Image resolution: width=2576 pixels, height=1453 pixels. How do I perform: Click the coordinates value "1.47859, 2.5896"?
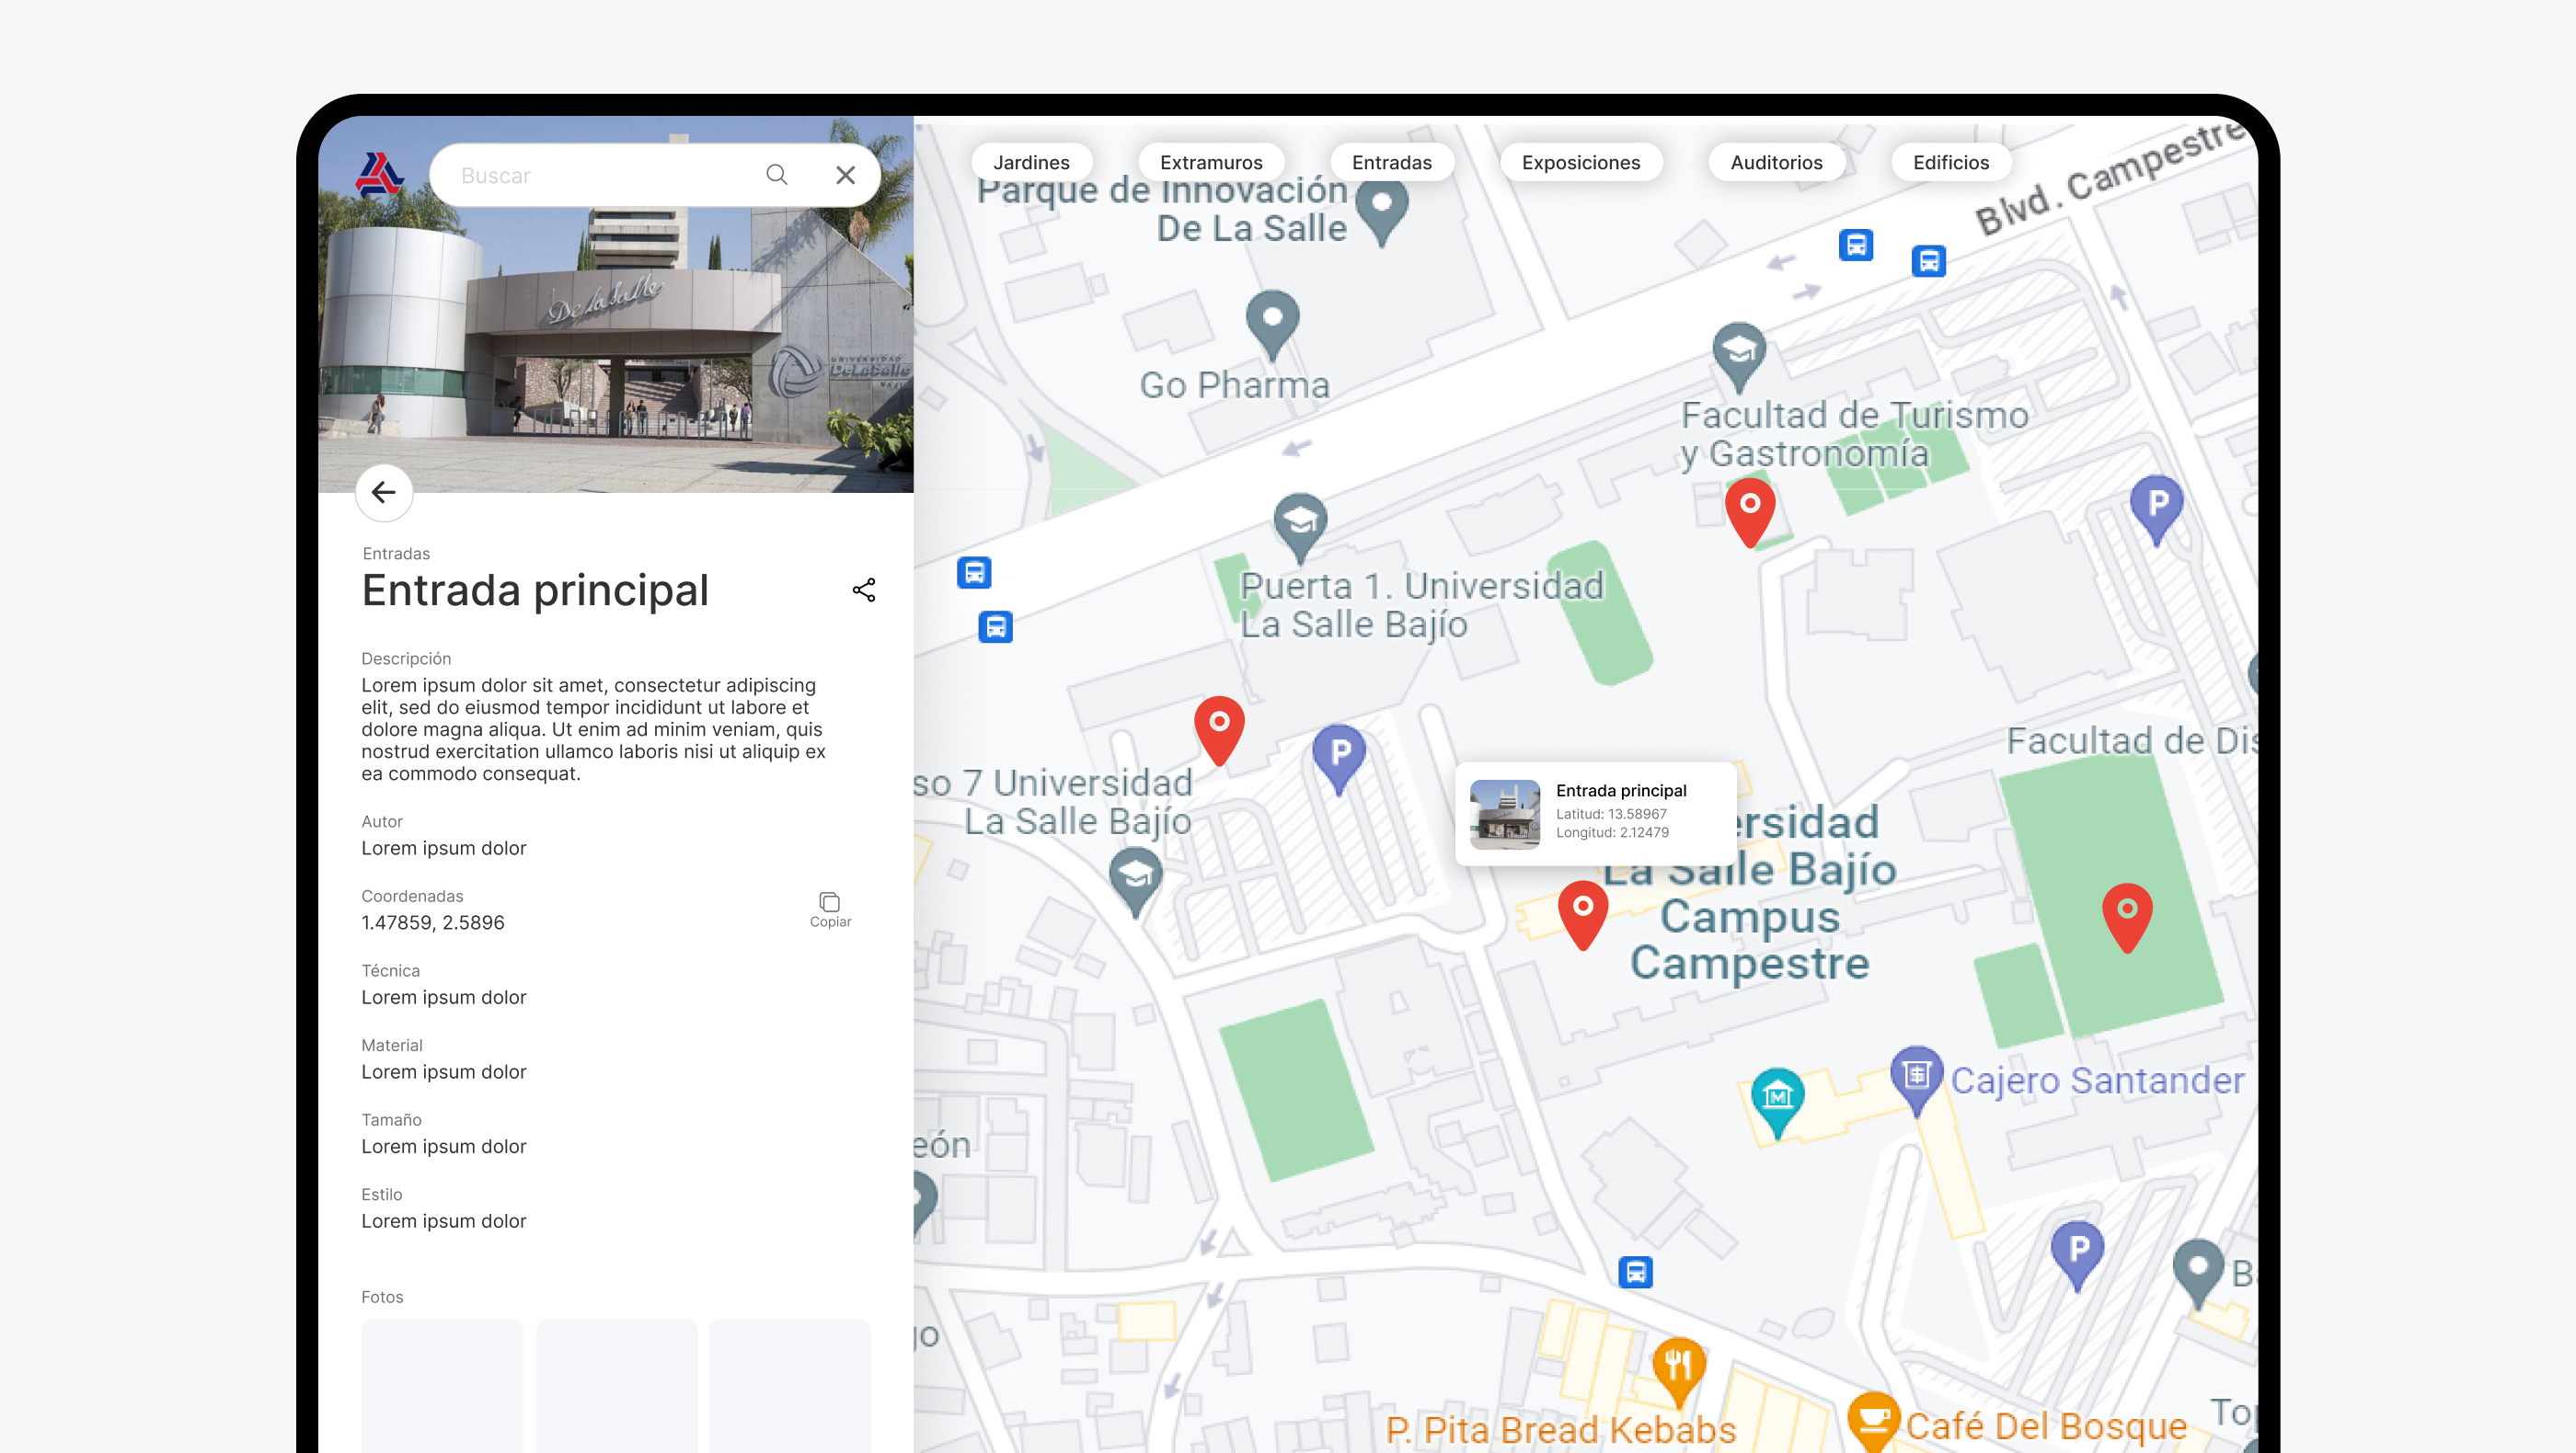(x=433, y=922)
